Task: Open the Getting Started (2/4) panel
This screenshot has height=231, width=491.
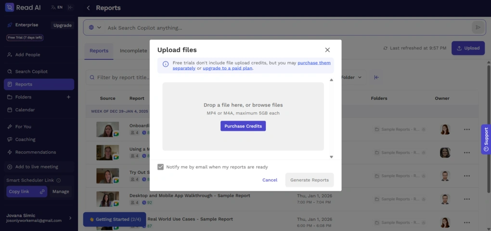Action: pos(115,219)
